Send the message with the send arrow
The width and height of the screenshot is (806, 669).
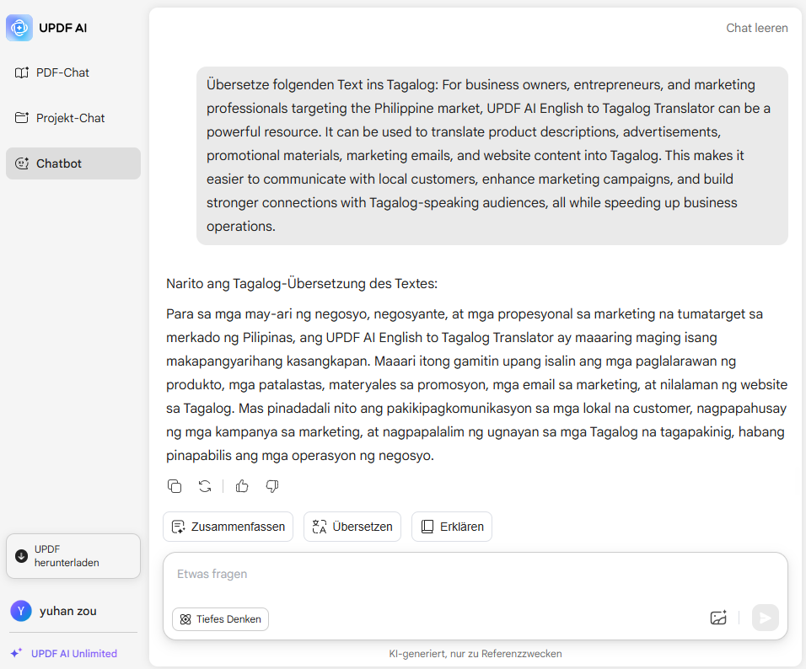(765, 618)
